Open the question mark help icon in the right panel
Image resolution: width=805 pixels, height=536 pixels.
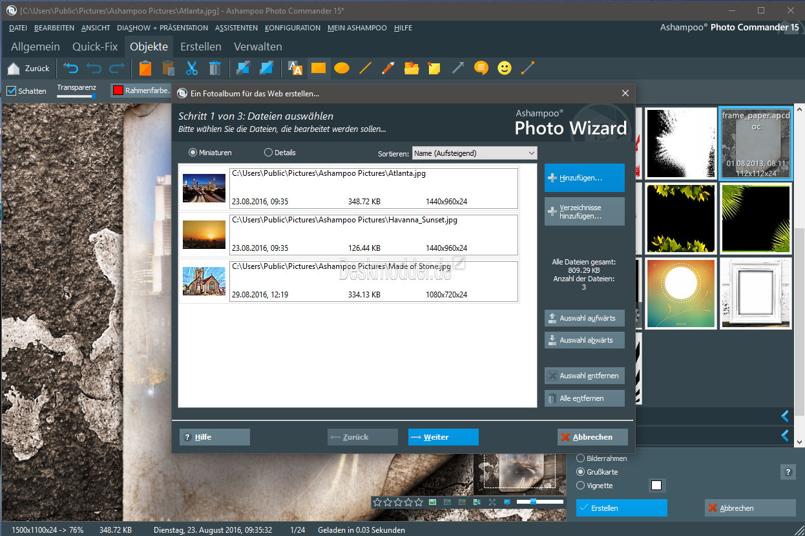tap(788, 472)
